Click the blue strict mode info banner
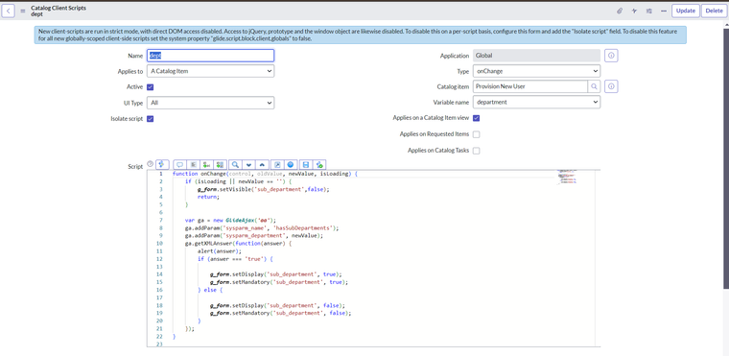 361,36
